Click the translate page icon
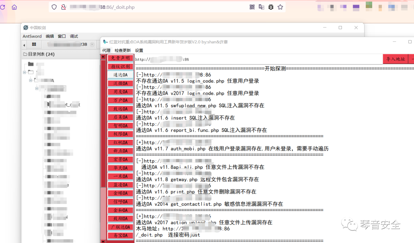 coord(261,7)
